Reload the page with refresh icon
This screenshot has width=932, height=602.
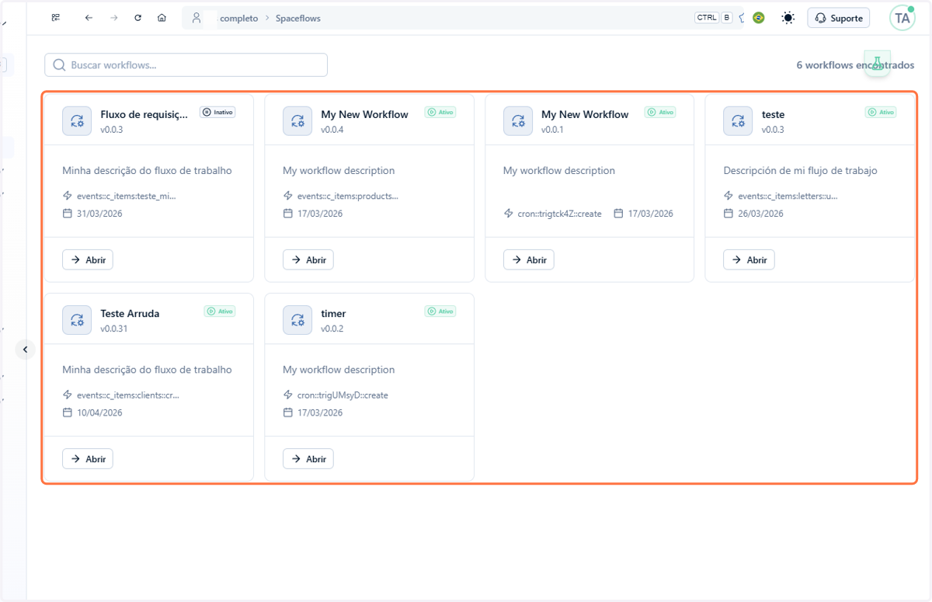pyautogui.click(x=137, y=17)
